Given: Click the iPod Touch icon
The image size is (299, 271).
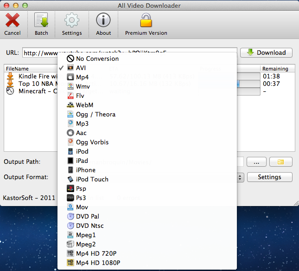Looking at the screenshot, I should point(70,179).
